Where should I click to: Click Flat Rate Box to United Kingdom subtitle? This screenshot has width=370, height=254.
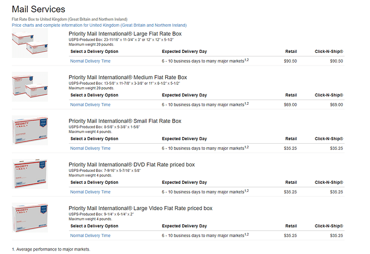point(69,19)
